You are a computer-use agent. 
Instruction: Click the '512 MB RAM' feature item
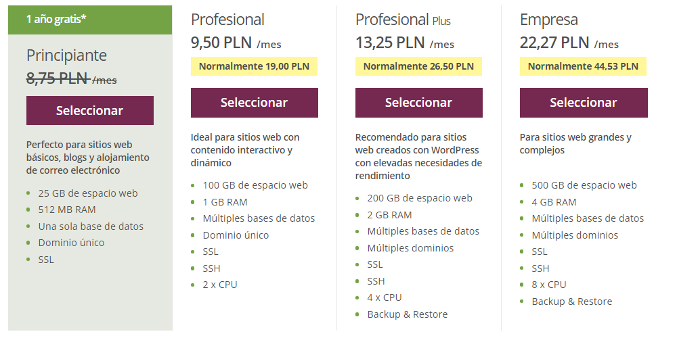(x=67, y=210)
